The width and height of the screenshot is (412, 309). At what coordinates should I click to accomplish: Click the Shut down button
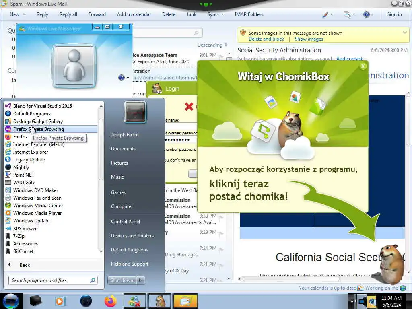tap(122, 280)
